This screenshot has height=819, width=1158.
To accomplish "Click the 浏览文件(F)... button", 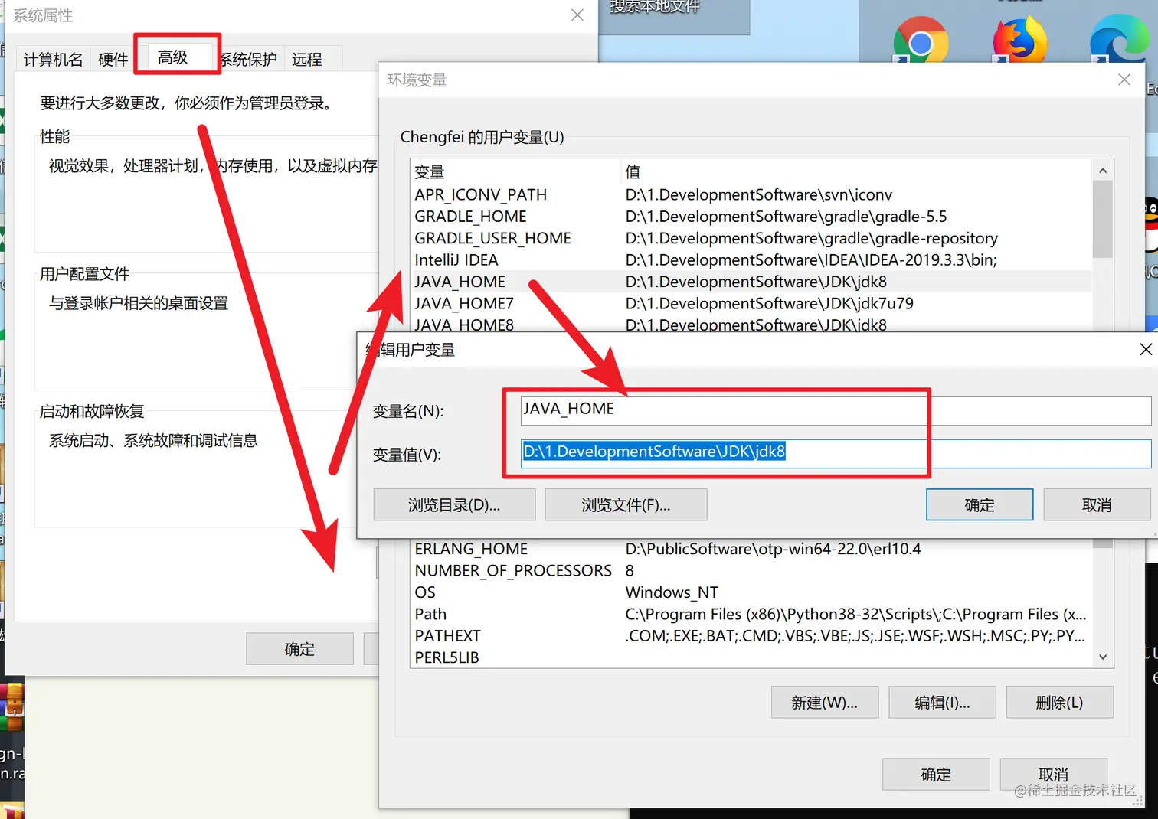I will tap(626, 505).
